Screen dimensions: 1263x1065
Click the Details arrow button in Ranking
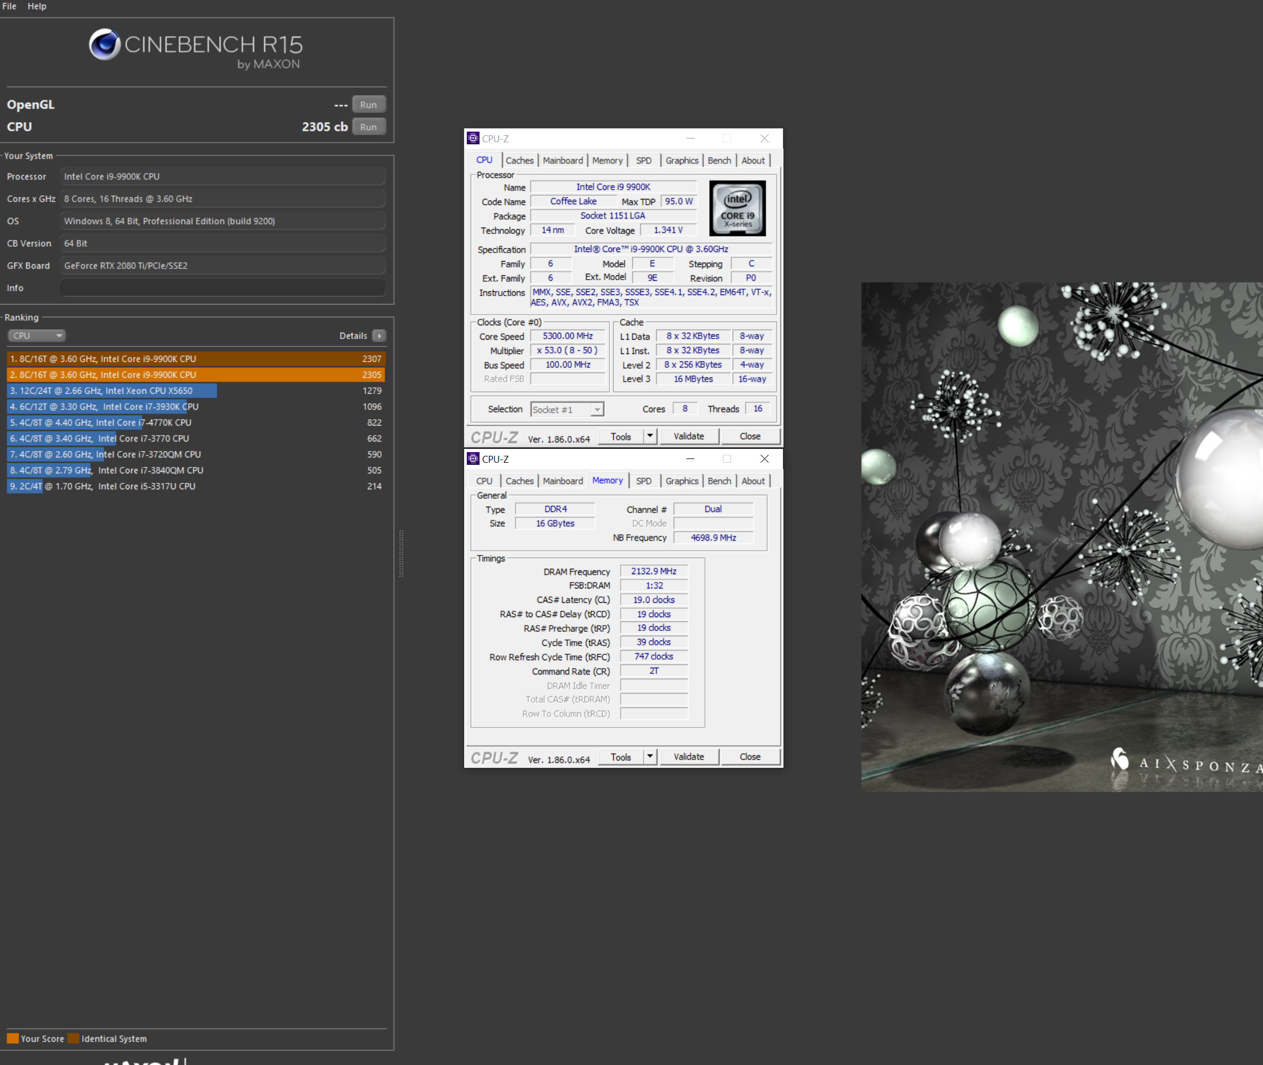click(x=379, y=336)
